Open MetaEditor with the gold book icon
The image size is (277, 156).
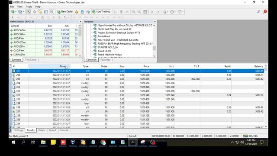[x=77, y=12]
